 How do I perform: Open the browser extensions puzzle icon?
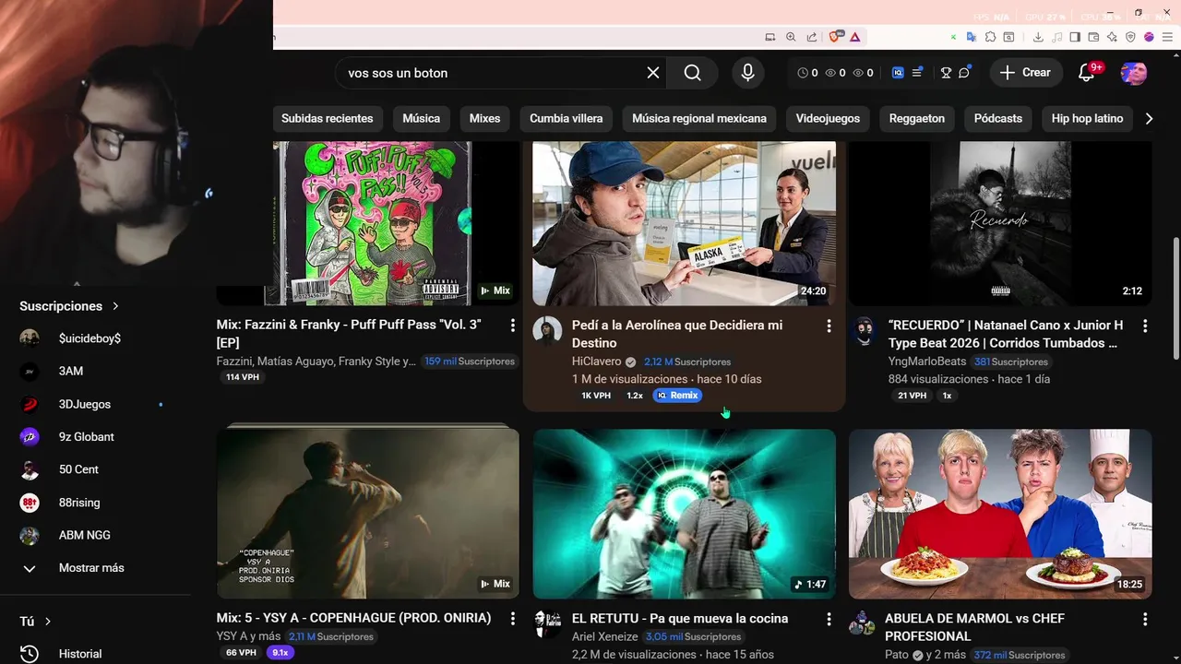click(x=990, y=37)
